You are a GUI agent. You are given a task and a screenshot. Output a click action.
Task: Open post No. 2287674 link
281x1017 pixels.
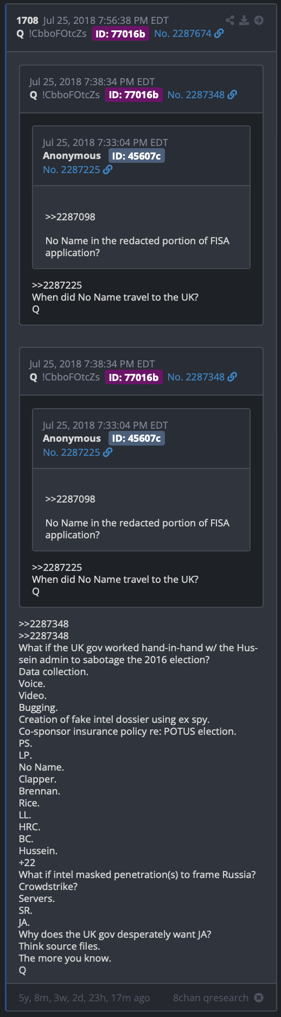pyautogui.click(x=183, y=34)
